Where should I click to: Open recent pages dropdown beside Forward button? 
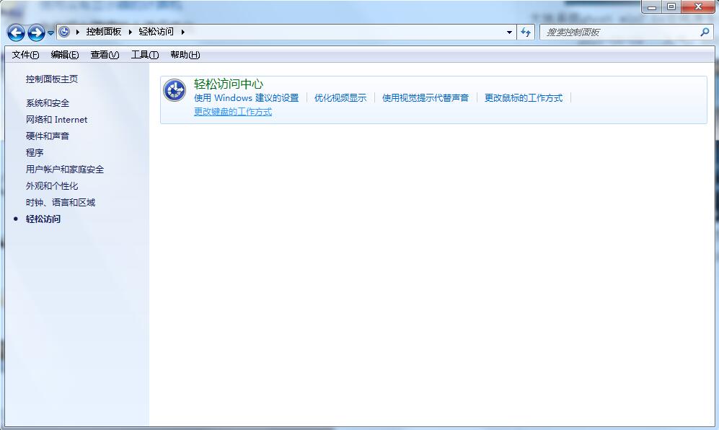51,32
